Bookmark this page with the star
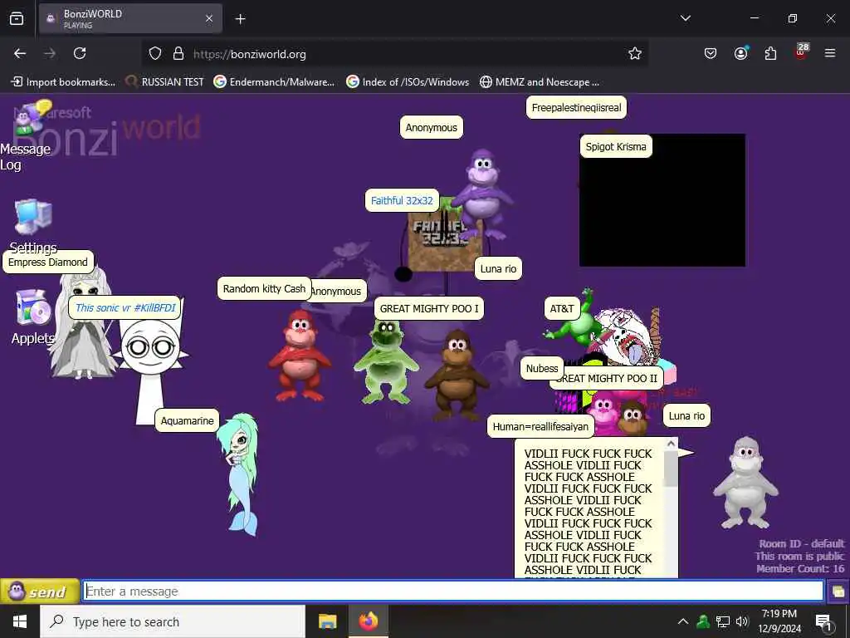850x638 pixels. pos(635,54)
